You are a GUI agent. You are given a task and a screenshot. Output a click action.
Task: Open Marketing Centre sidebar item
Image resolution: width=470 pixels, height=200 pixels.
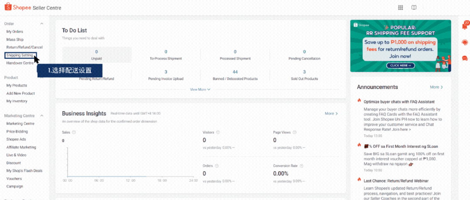pyautogui.click(x=20, y=124)
